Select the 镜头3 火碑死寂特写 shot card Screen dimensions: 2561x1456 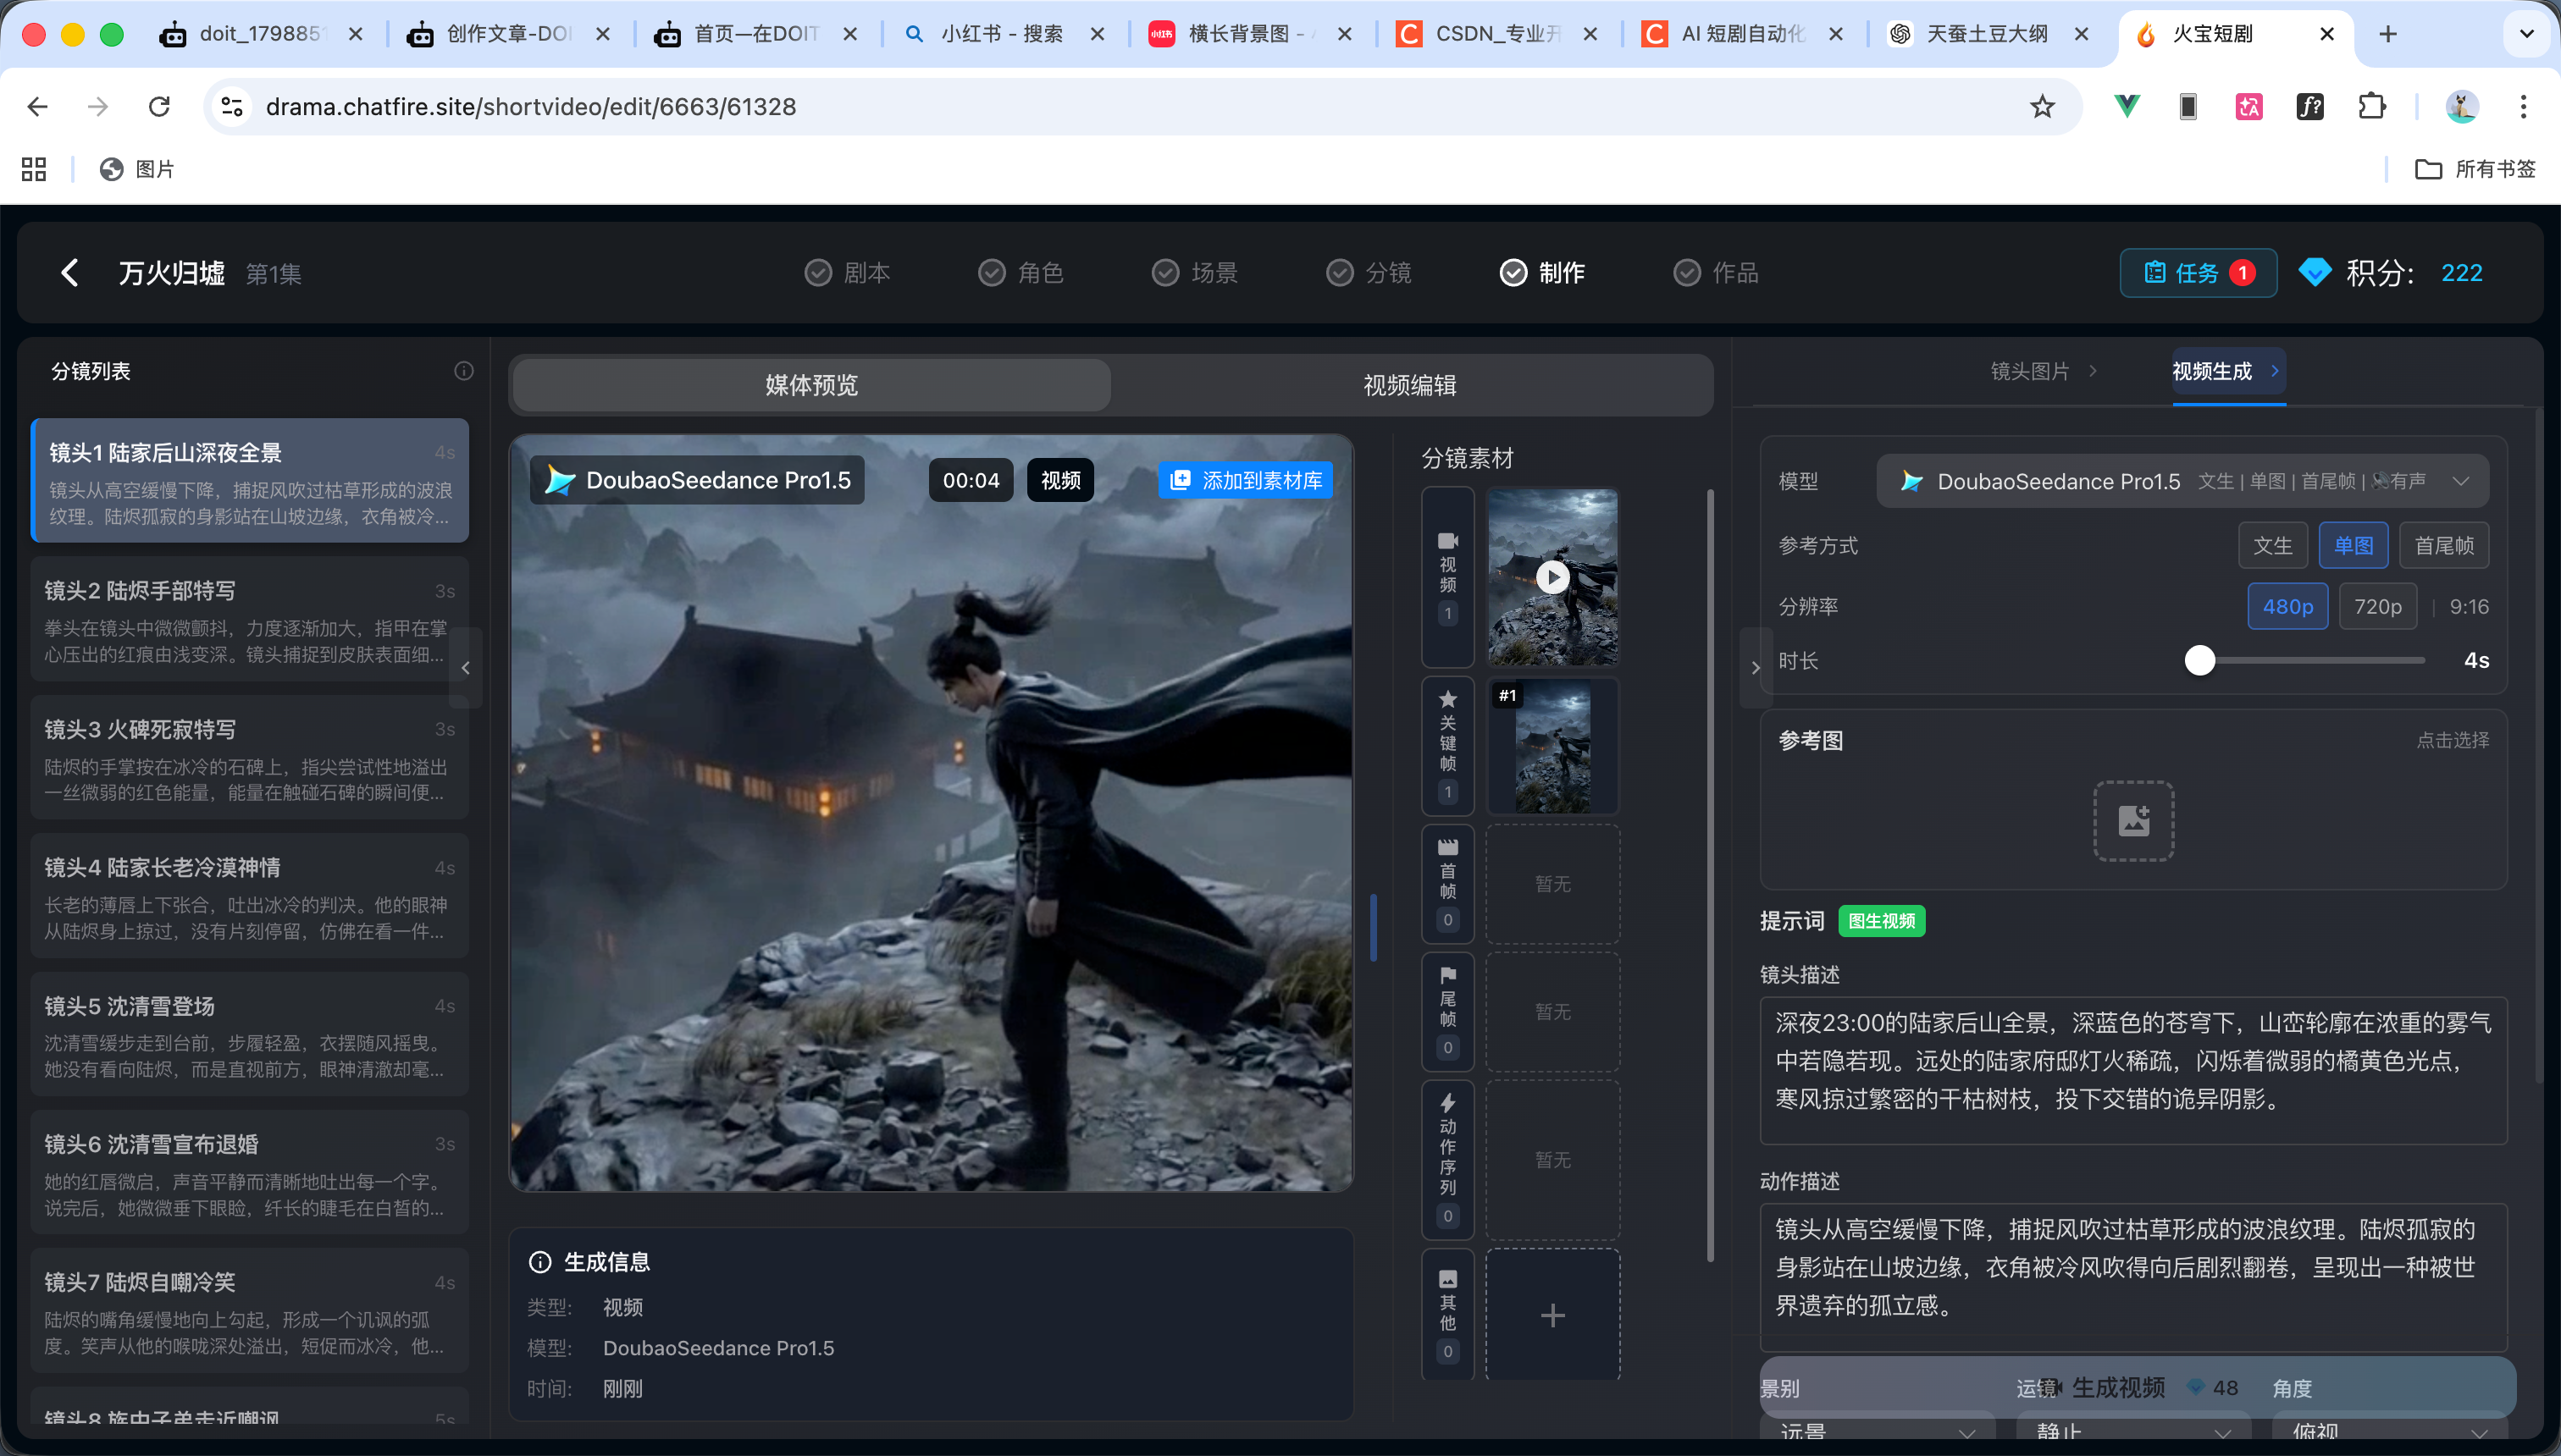click(x=250, y=760)
